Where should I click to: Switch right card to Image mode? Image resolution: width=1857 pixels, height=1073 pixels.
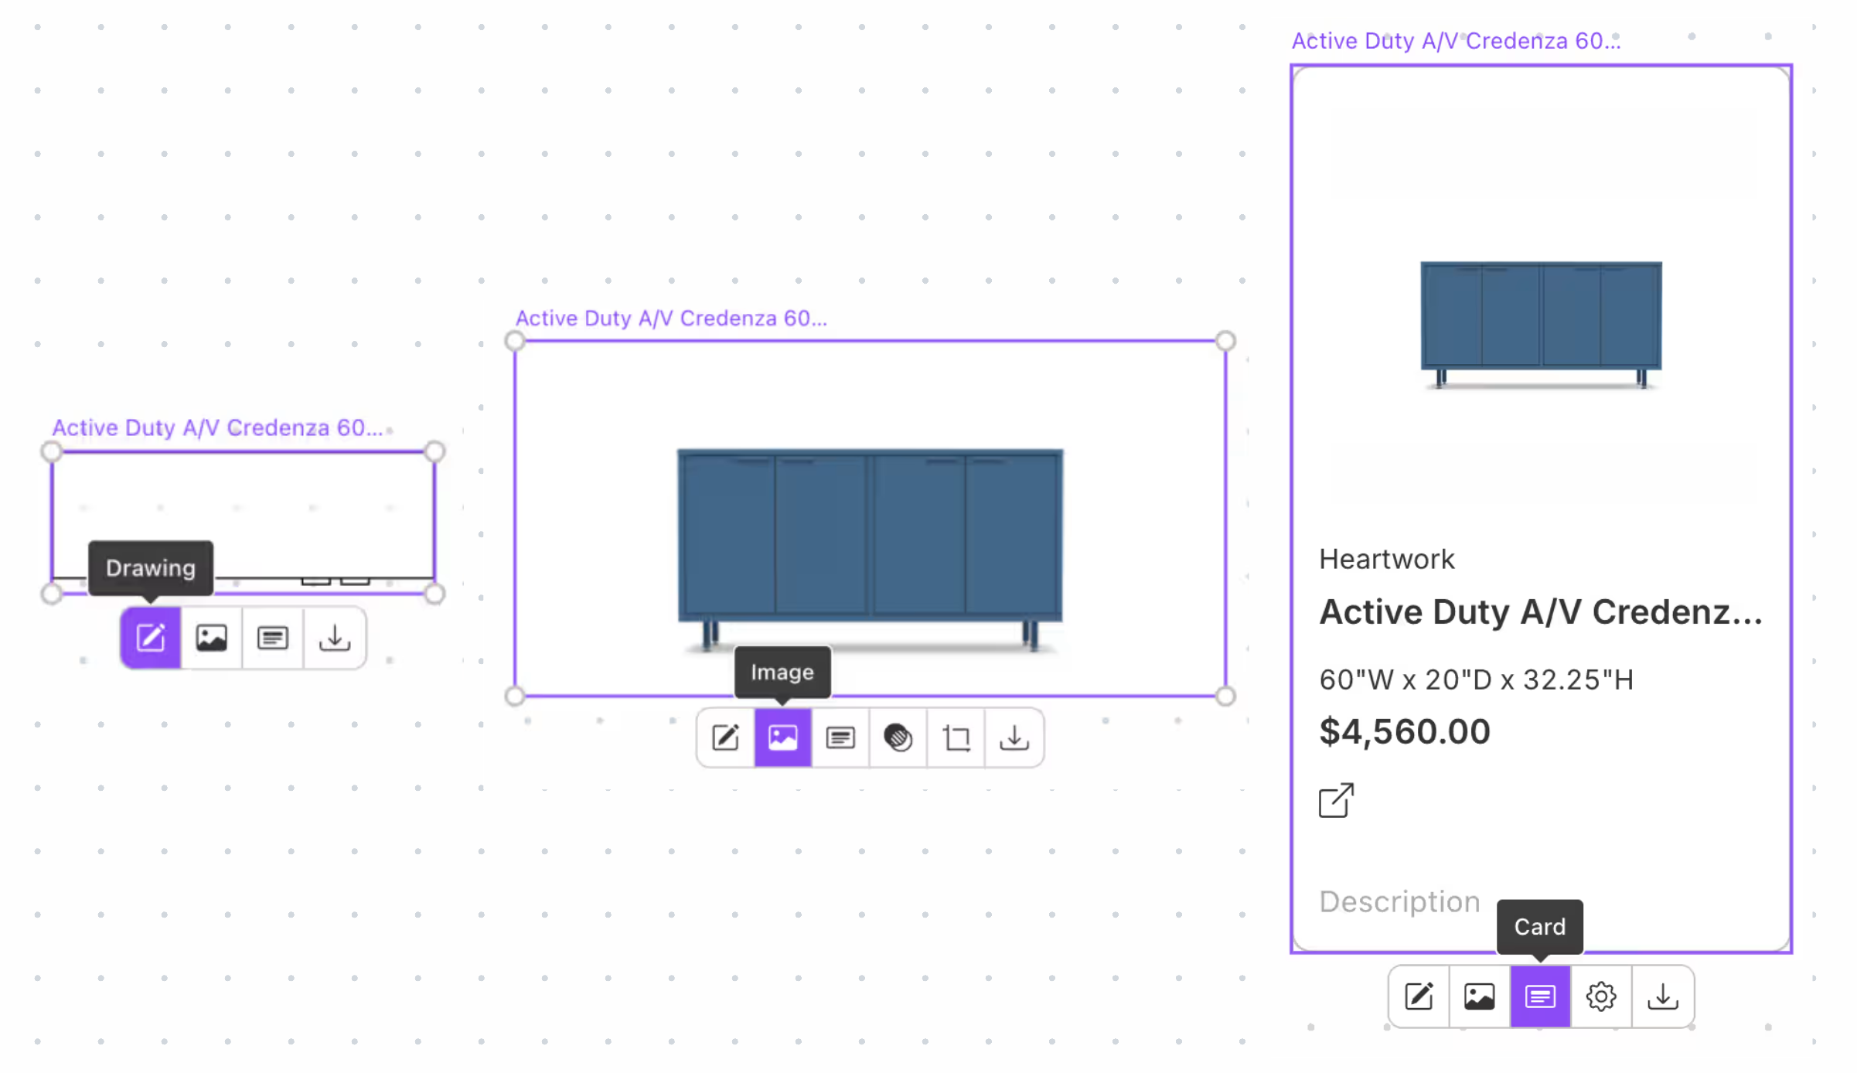click(1479, 996)
